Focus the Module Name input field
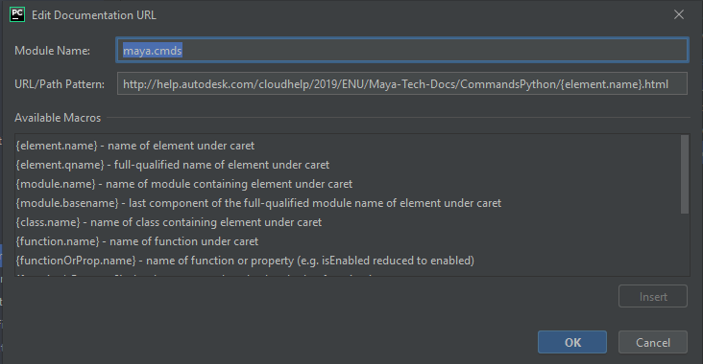Image resolution: width=703 pixels, height=364 pixels. (402, 50)
